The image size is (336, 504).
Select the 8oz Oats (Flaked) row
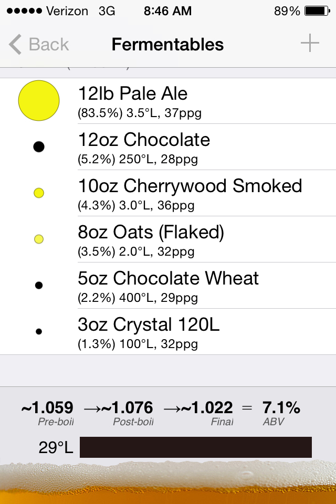tap(168, 239)
